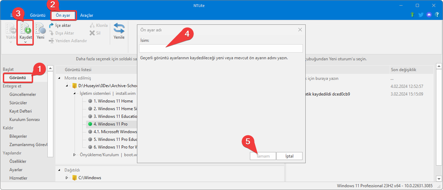Click the Klonla clone item
This screenshot has height=190, width=443.
click(99, 25)
